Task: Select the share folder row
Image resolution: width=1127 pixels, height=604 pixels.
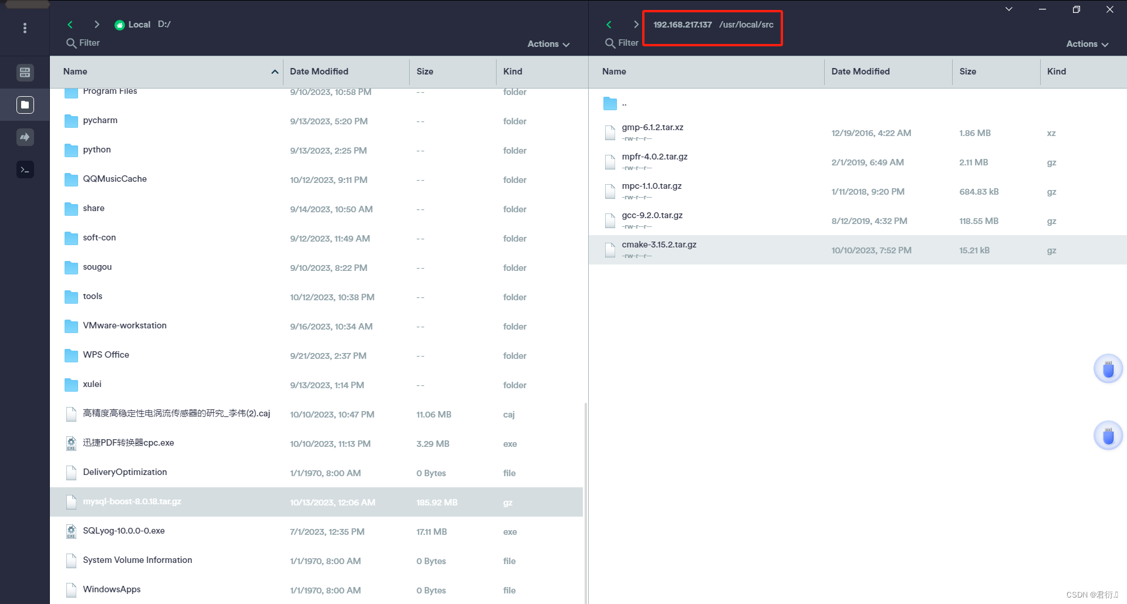Action: click(316, 209)
